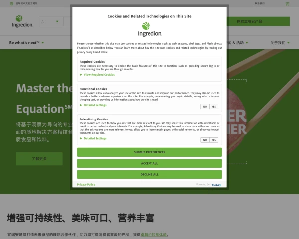Click the search input field beside All

tap(68, 21)
